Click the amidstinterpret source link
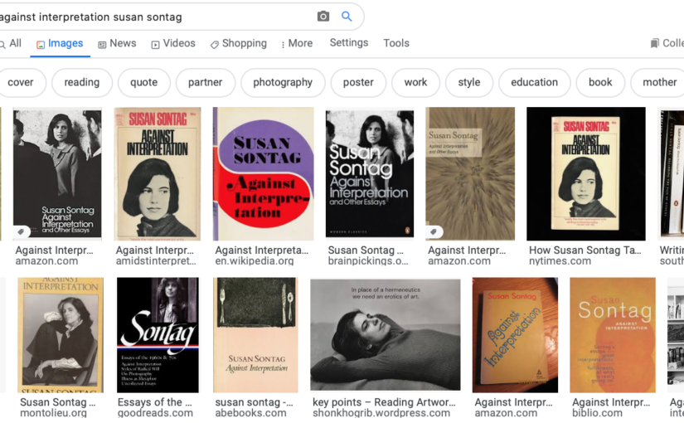The height and width of the screenshot is (423, 684). 156,261
